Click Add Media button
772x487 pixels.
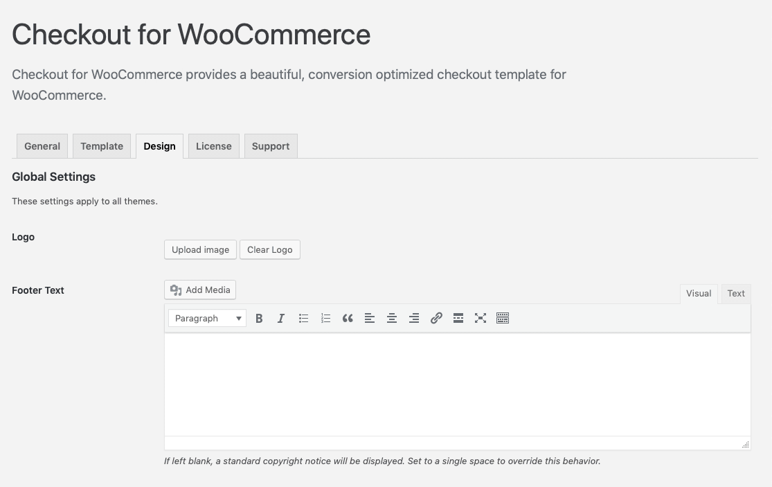point(200,290)
